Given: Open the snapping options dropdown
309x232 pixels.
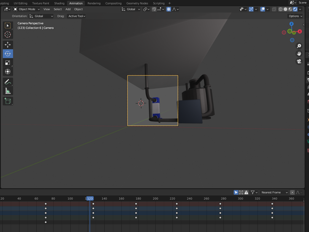Looking at the screenshot, I should 161,9.
